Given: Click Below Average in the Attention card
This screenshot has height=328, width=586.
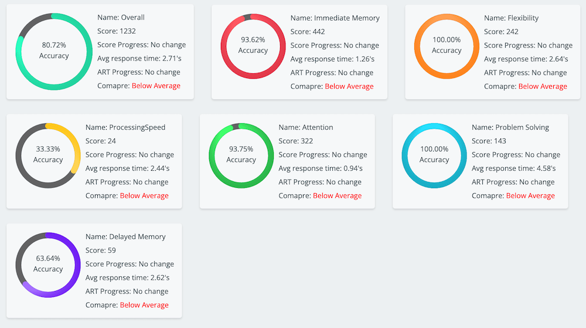Looking at the screenshot, I should [x=337, y=195].
